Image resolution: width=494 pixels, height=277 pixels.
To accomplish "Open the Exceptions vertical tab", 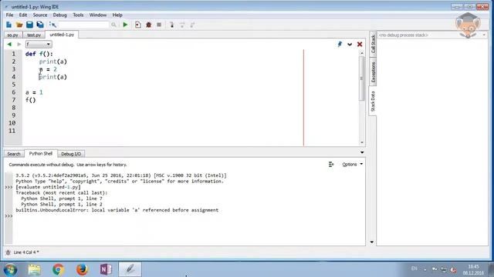I will click(x=373, y=72).
